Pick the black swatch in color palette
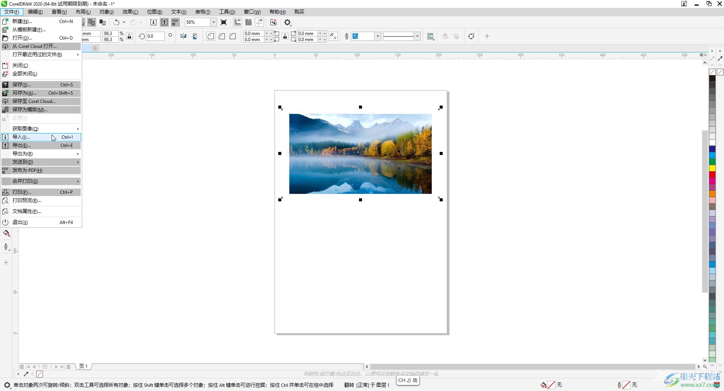Image resolution: width=724 pixels, height=391 pixels. (x=712, y=78)
